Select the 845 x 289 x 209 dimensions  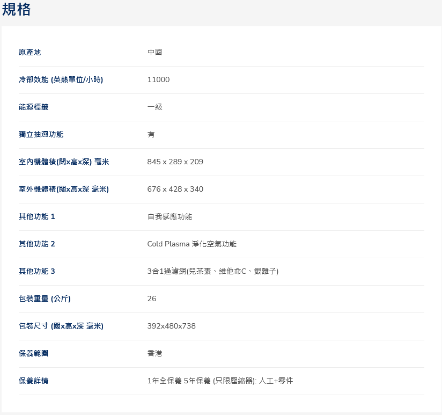175,162
